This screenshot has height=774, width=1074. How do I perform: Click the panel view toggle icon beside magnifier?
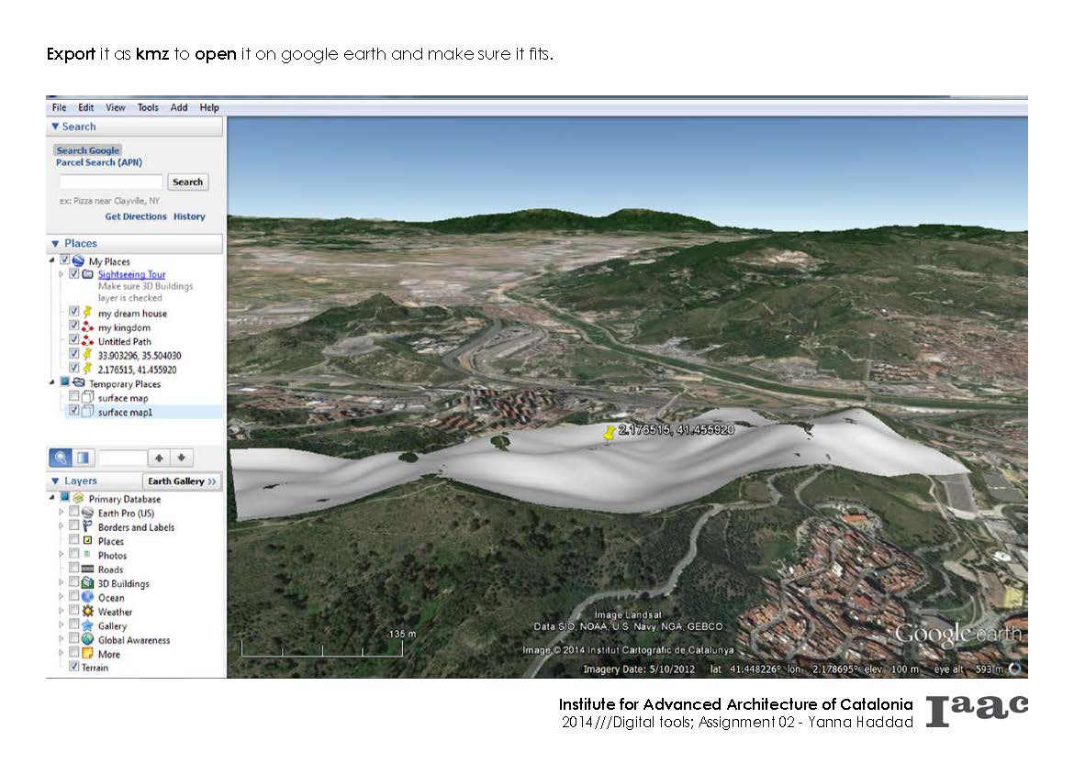click(83, 457)
